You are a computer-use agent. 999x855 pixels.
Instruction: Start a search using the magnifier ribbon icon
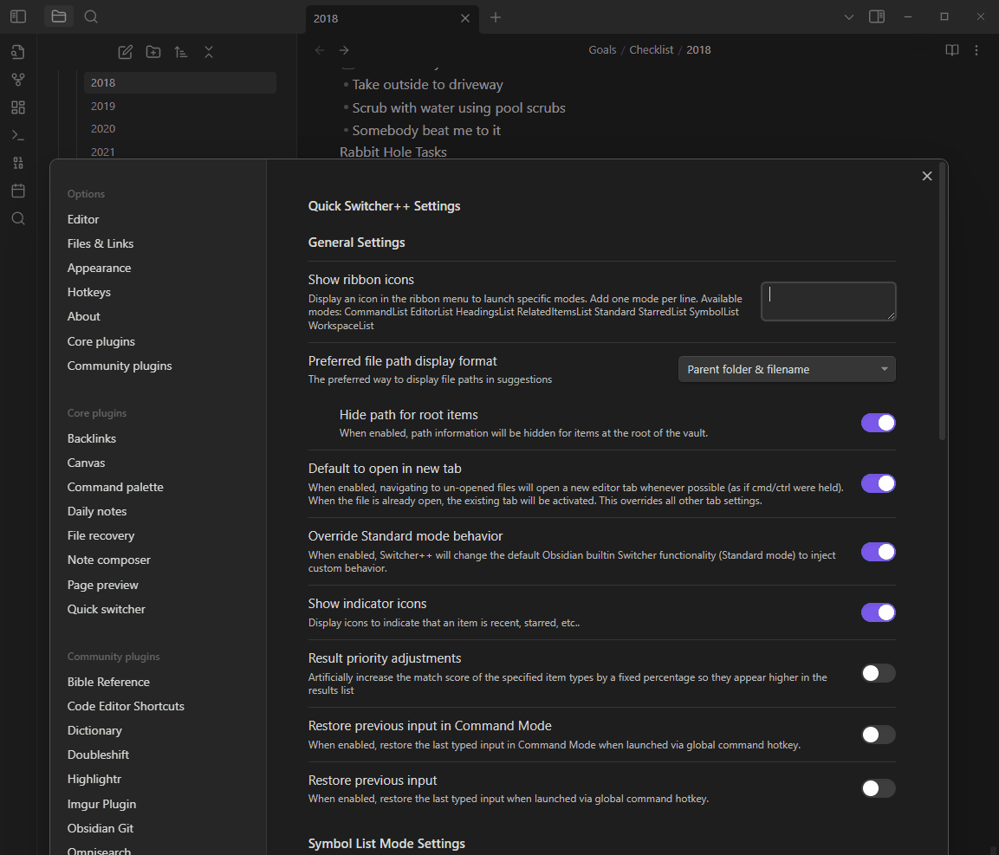point(17,218)
